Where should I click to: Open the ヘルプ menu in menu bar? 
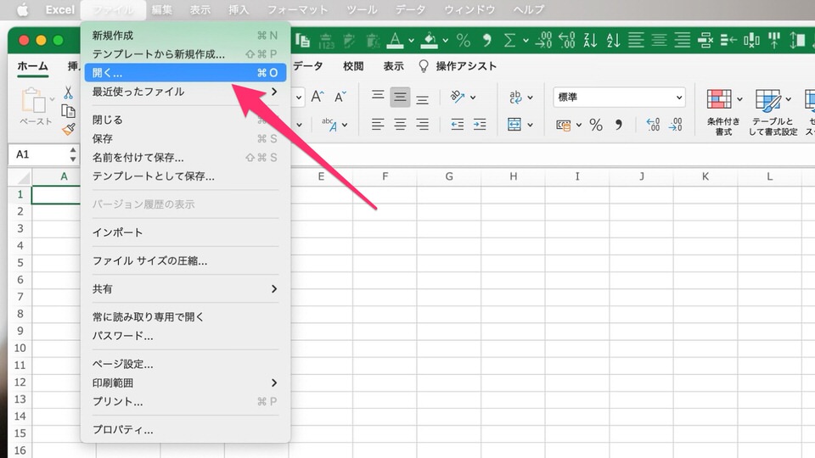click(528, 9)
